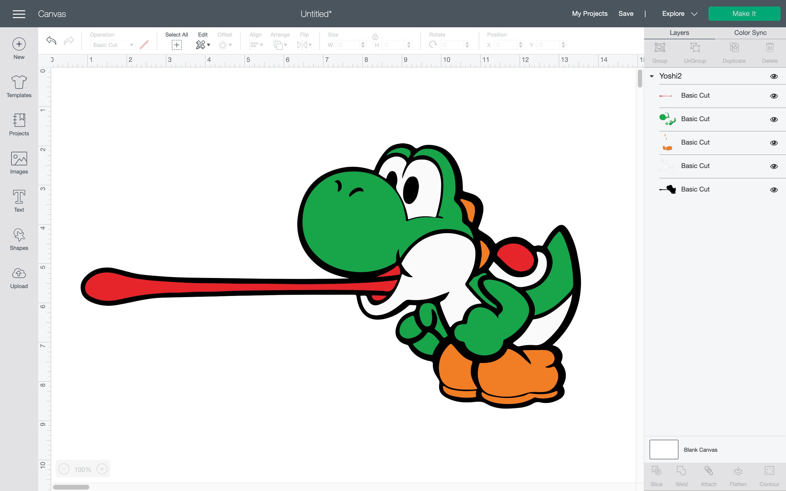Click the Contour tool
This screenshot has height=491, width=786.
click(769, 476)
